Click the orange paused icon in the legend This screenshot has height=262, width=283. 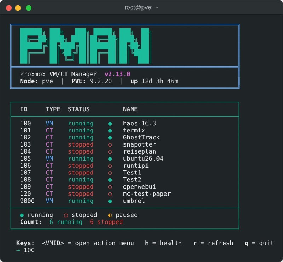(110, 215)
